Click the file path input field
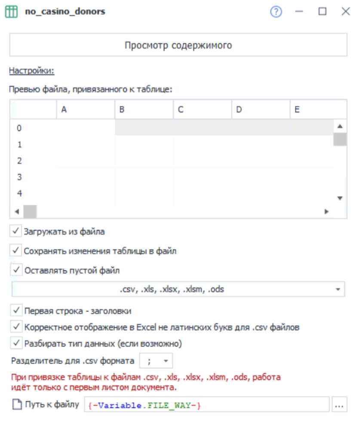The height and width of the screenshot is (421, 356). tap(206, 405)
